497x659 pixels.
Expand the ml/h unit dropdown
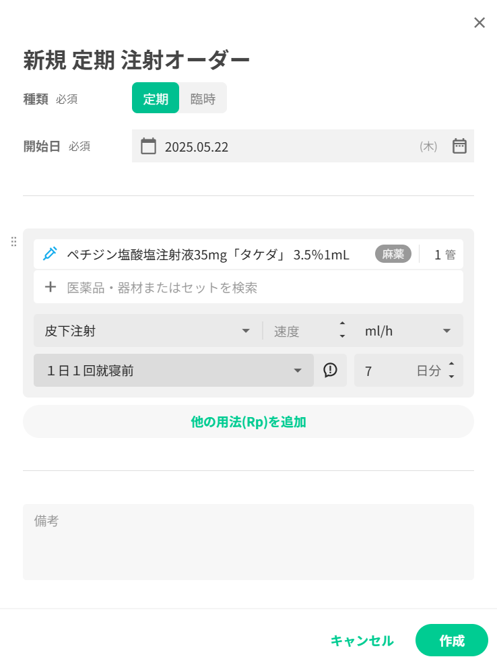[x=408, y=331]
